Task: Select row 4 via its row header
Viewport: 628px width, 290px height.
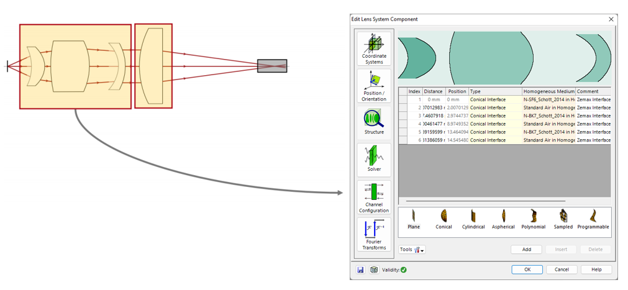Action: [403, 124]
